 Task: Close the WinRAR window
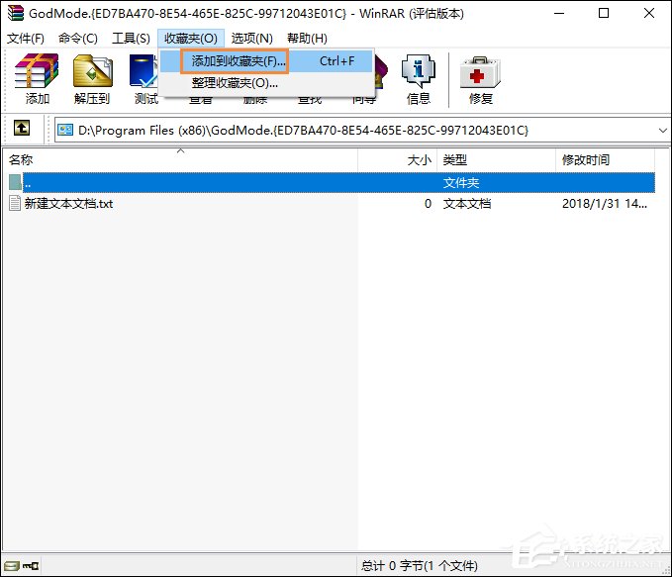coord(649,13)
